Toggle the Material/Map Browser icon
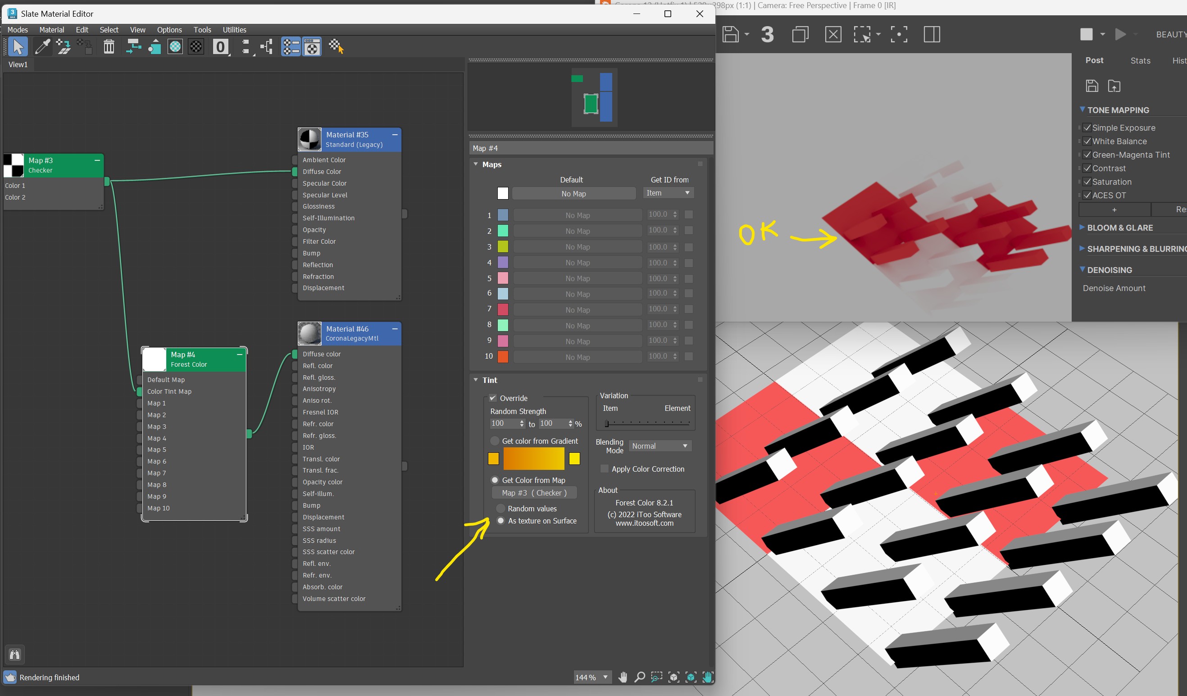This screenshot has width=1187, height=696. coord(291,46)
